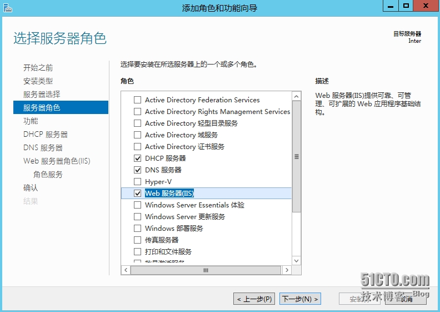Click the horizontal scrollbar thumb of roles list
This screenshot has width=440, height=312.
click(x=206, y=270)
